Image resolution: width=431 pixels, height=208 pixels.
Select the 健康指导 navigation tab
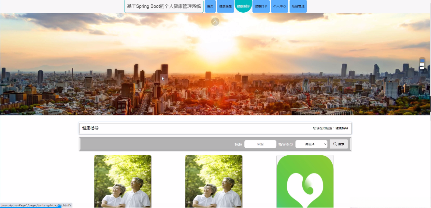243,6
